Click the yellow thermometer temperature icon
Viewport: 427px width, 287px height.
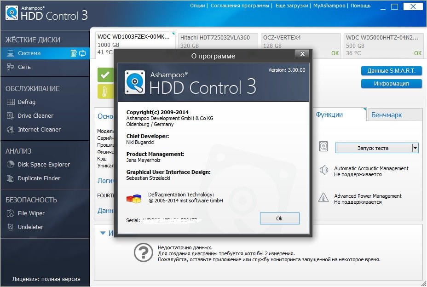click(x=105, y=91)
